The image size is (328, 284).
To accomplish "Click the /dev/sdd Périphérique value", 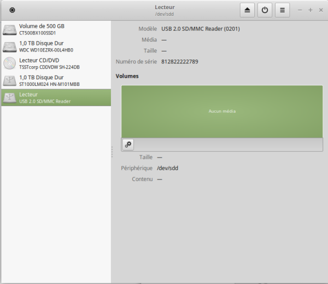I will click(x=168, y=168).
